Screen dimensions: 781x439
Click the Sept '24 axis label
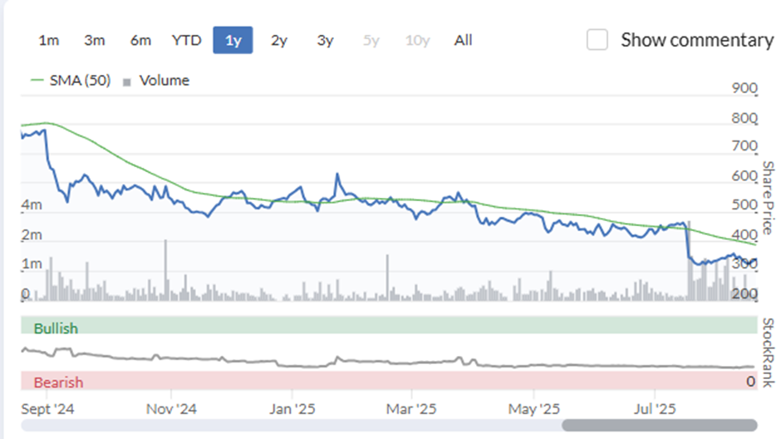[47, 409]
